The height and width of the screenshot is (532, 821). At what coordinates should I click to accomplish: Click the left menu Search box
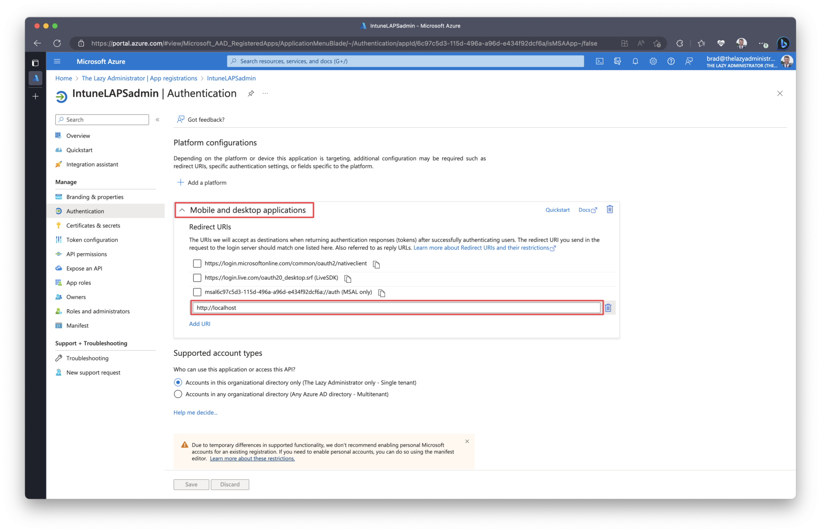102,120
